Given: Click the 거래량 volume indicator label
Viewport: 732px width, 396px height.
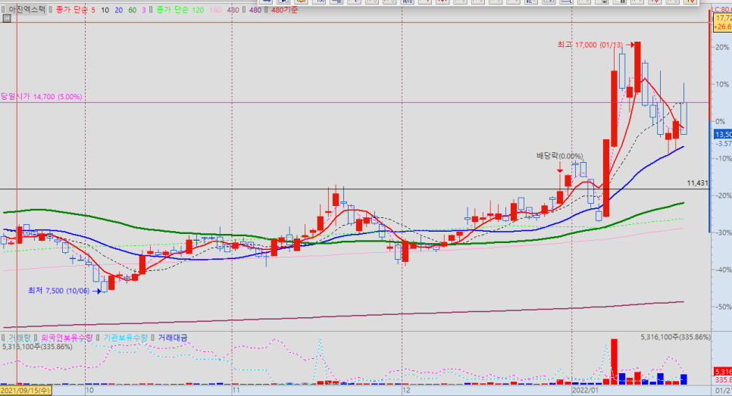Looking at the screenshot, I should tap(19, 337).
